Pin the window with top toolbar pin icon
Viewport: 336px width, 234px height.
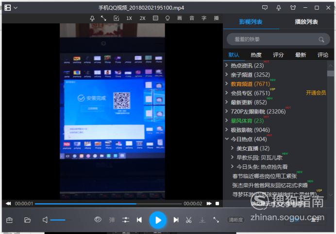point(92,18)
